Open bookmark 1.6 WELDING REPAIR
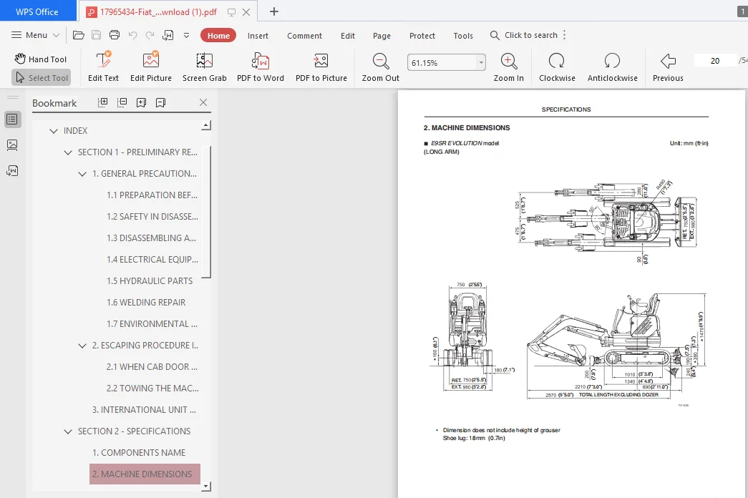The width and height of the screenshot is (748, 498). coord(146,303)
